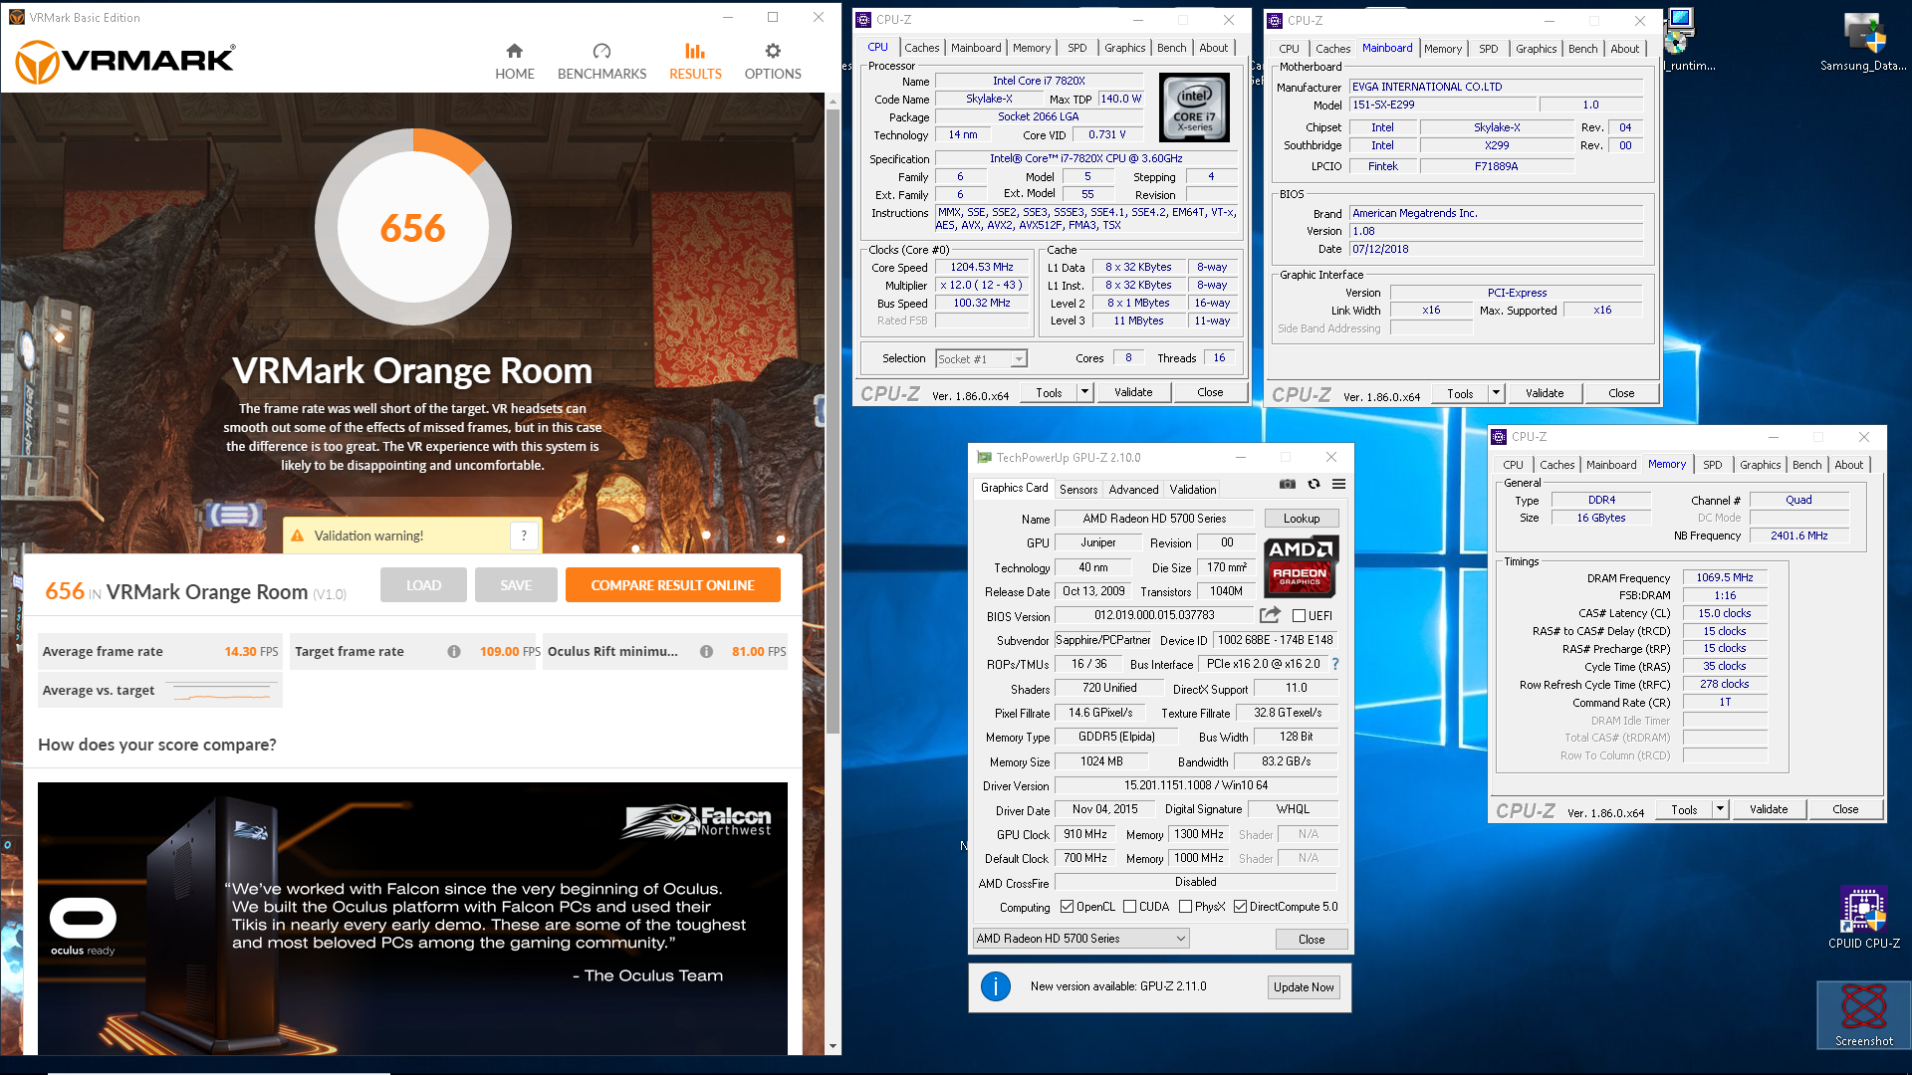Open the GPU-Z hamburger menu
The height and width of the screenshot is (1075, 1912).
tap(1339, 484)
